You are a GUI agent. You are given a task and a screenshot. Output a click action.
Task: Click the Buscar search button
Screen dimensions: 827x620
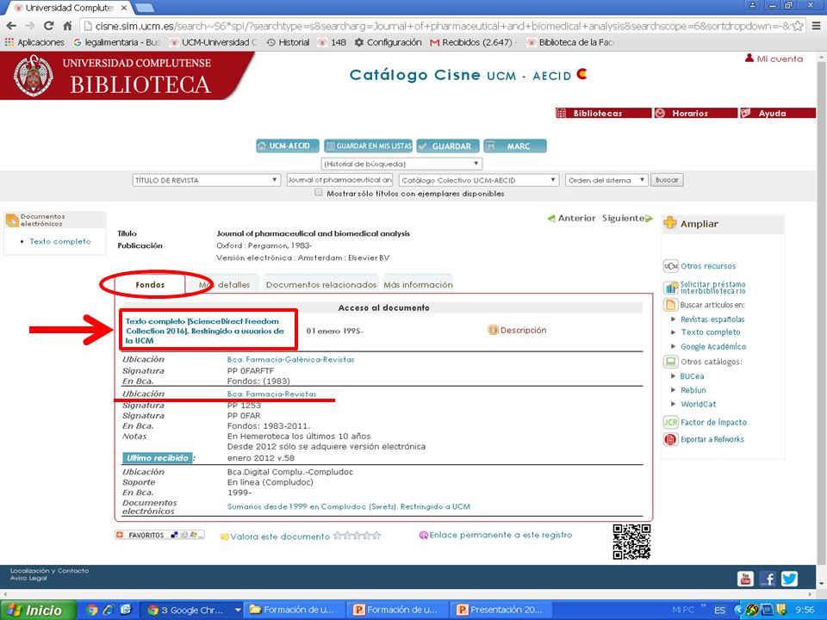coord(667,180)
